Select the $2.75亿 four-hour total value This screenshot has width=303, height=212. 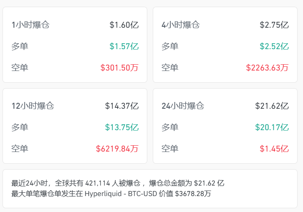[x=274, y=25]
